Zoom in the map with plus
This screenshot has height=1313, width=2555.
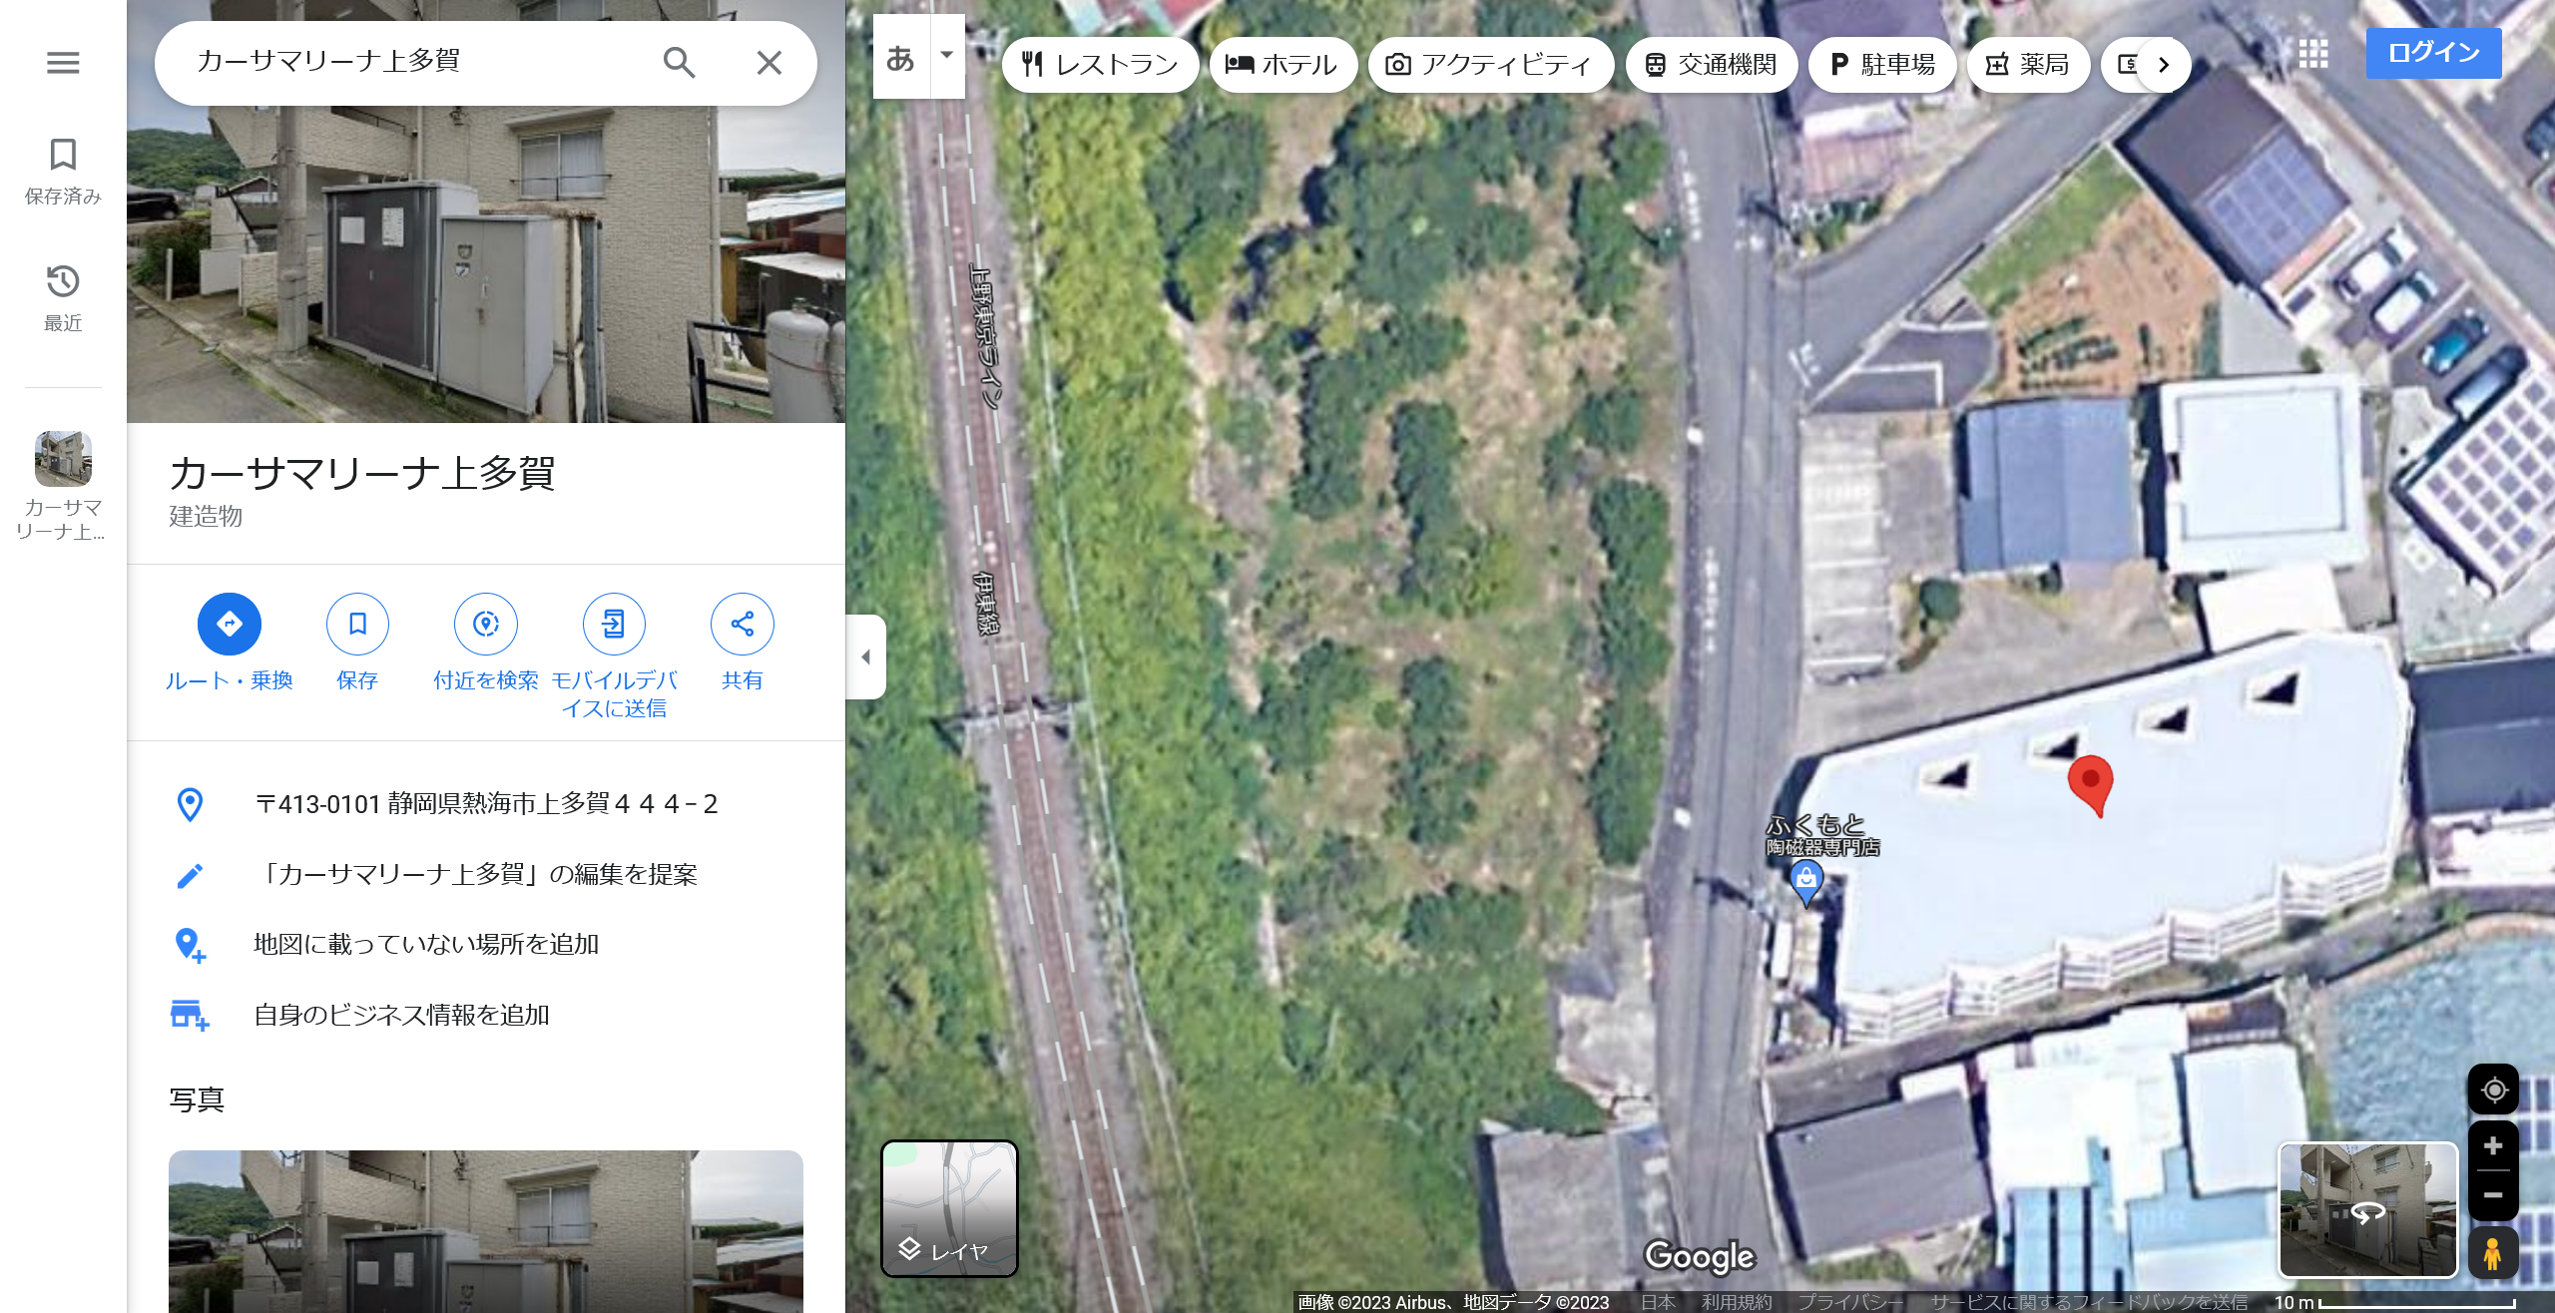(2492, 1145)
